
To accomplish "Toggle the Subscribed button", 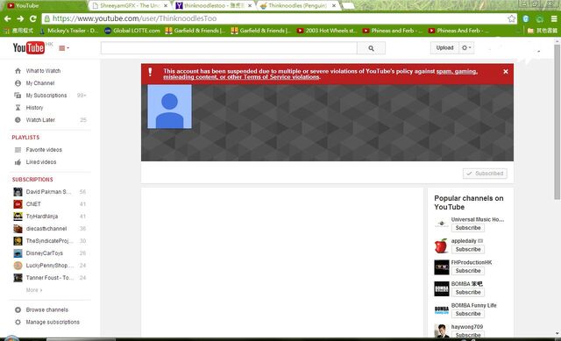I will [x=485, y=174].
